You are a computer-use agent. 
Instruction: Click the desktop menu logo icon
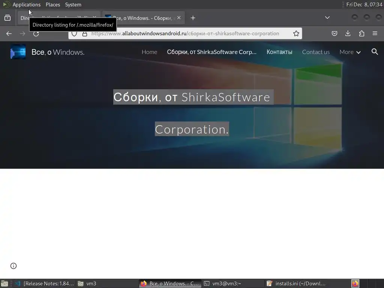click(x=6, y=4)
